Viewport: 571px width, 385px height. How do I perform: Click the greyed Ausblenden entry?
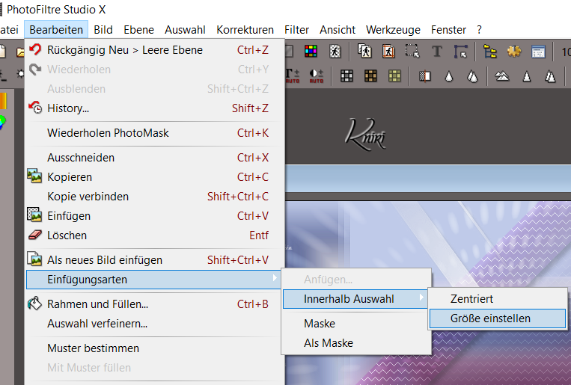pyautogui.click(x=153, y=89)
